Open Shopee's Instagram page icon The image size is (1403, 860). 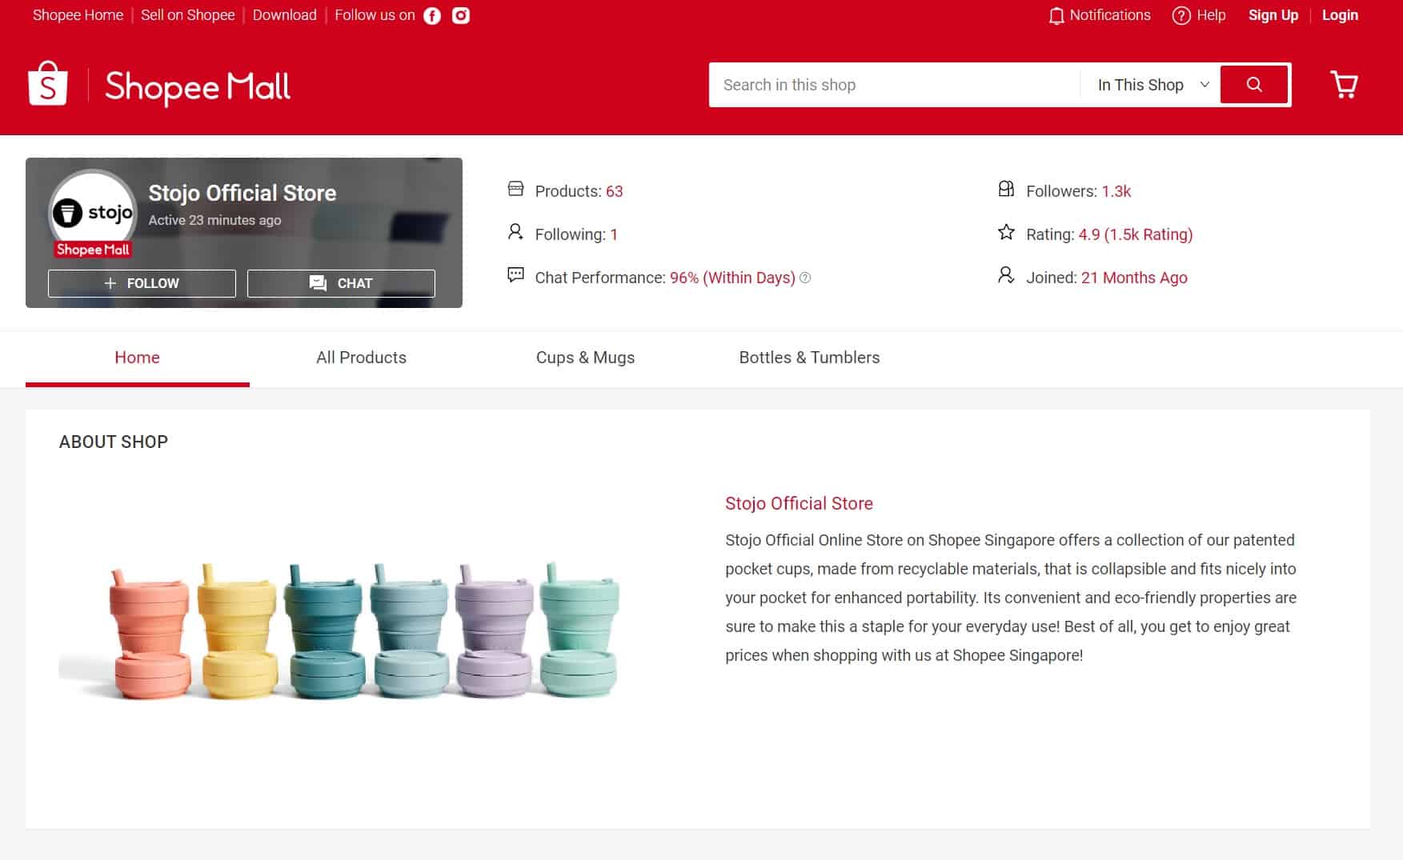tap(461, 16)
